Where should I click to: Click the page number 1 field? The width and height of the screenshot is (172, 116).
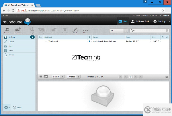130,77
